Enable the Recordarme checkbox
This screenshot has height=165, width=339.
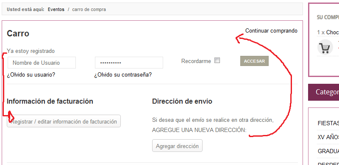217,60
